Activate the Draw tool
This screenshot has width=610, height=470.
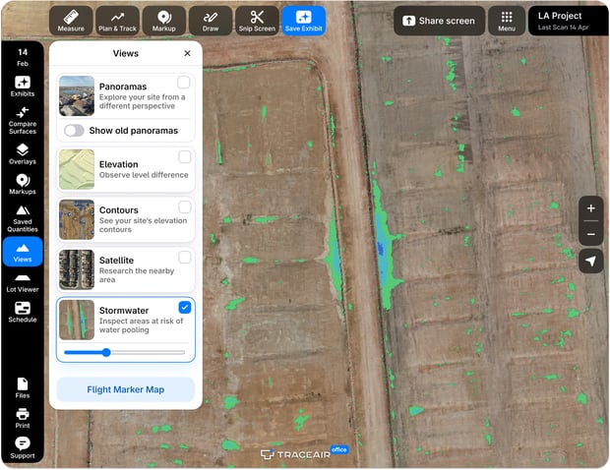coord(211,21)
